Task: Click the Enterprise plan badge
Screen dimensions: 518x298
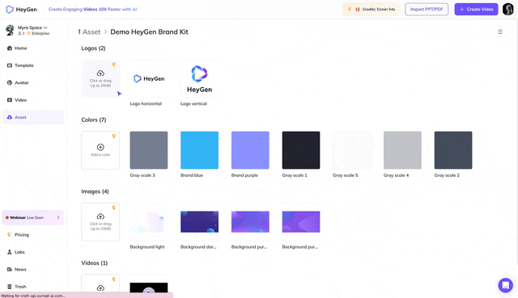Action: tap(39, 33)
